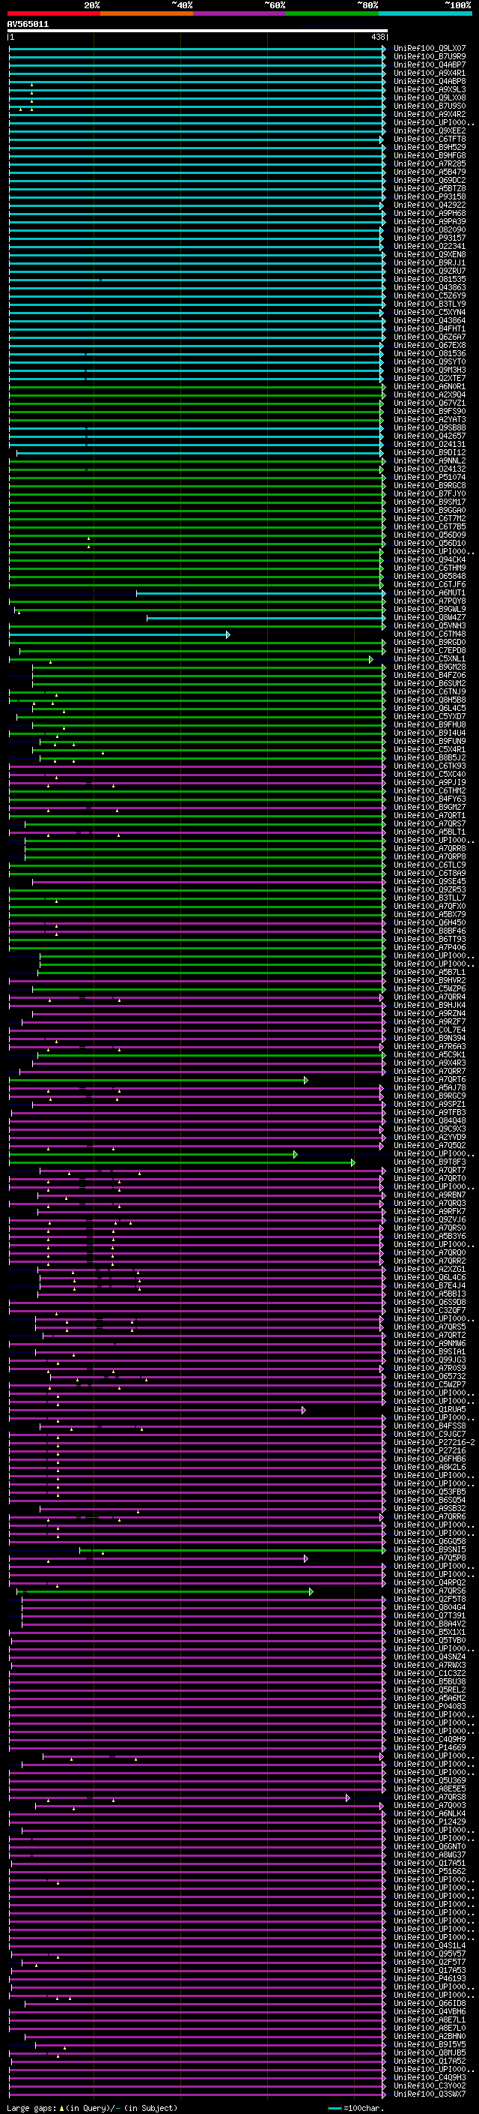Screen dimensions: 479x2114
Task: Click hit label UniRef100_Q9SE45
Action: pos(429,882)
